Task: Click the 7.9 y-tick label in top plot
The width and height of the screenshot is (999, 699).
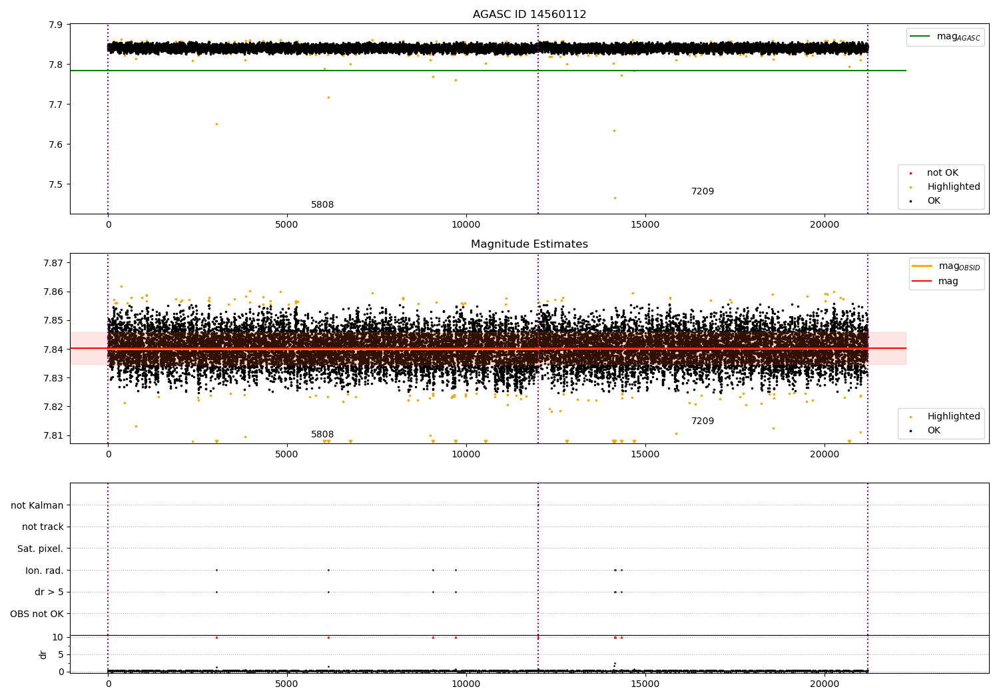Action: point(56,25)
